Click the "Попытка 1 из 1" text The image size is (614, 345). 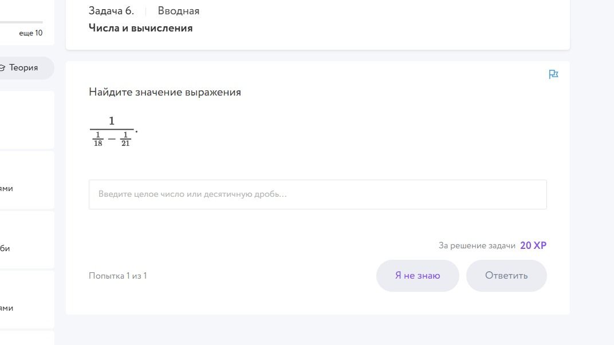pos(118,276)
